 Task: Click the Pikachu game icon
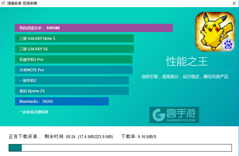pos(215,32)
